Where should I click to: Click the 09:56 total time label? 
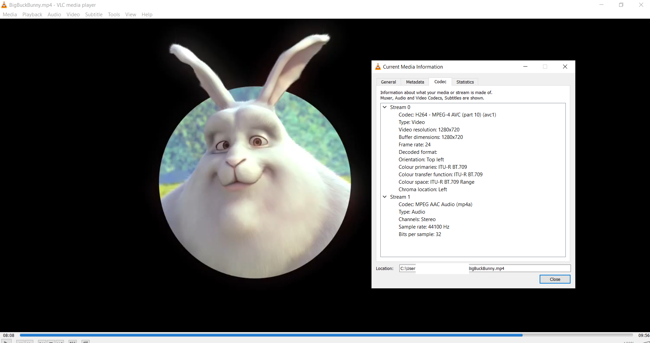pos(644,335)
